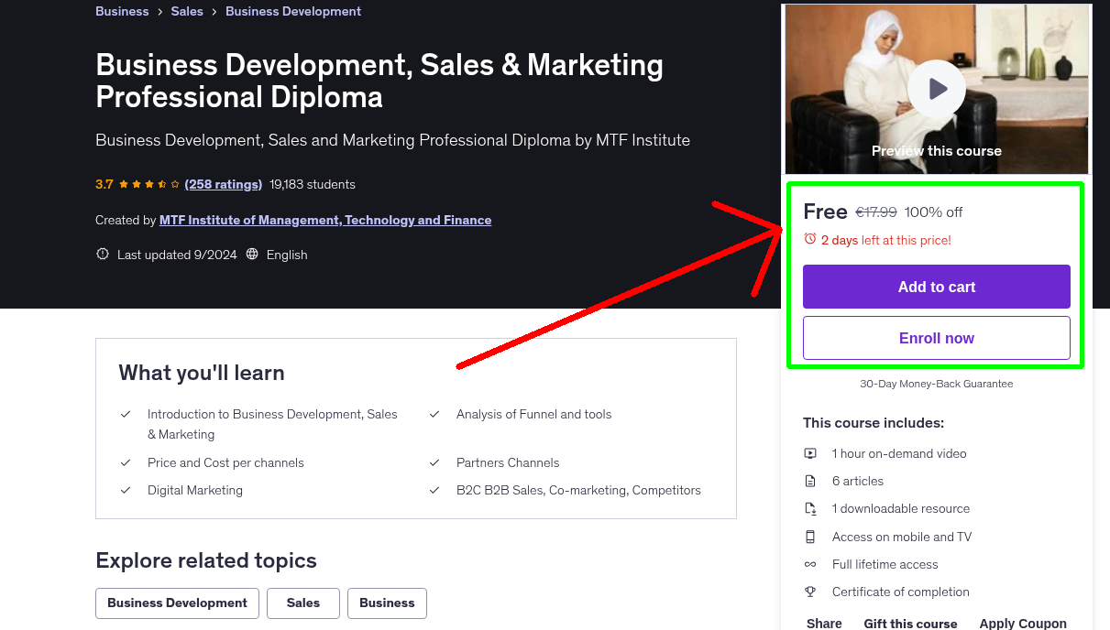Click the downloadable resource icon
Viewport: 1110px width, 630px height.
coord(810,508)
